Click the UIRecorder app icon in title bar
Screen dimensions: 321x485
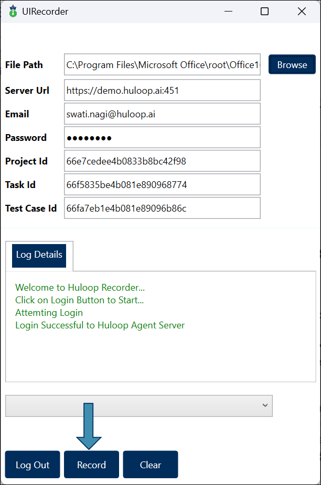click(13, 11)
